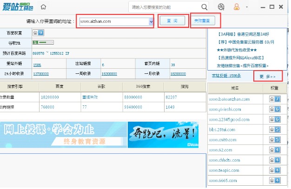Click weight badge 4 for www.chhdtv.com
291x189 pixels.
(275, 160)
